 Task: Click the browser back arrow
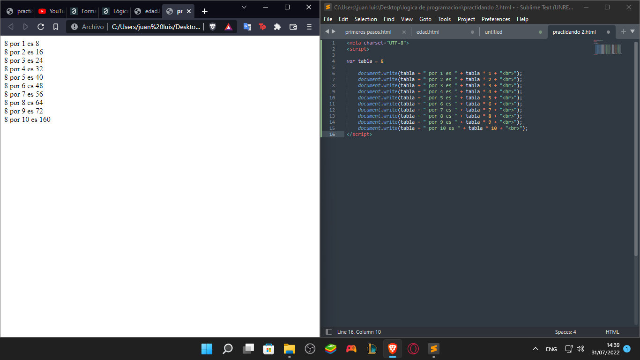11,27
